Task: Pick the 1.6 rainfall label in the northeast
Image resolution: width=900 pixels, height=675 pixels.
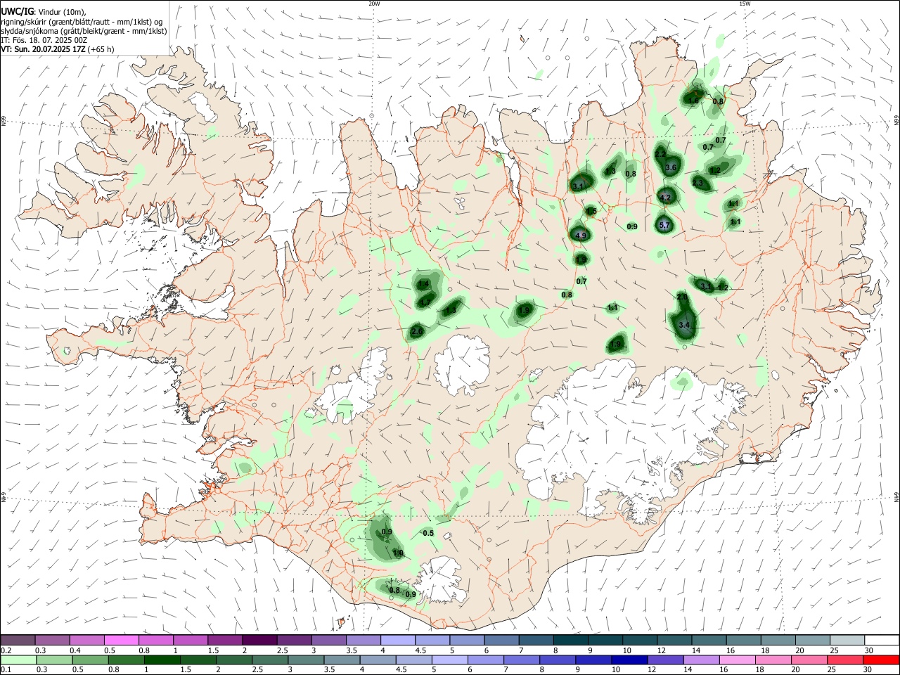Action: tap(693, 101)
